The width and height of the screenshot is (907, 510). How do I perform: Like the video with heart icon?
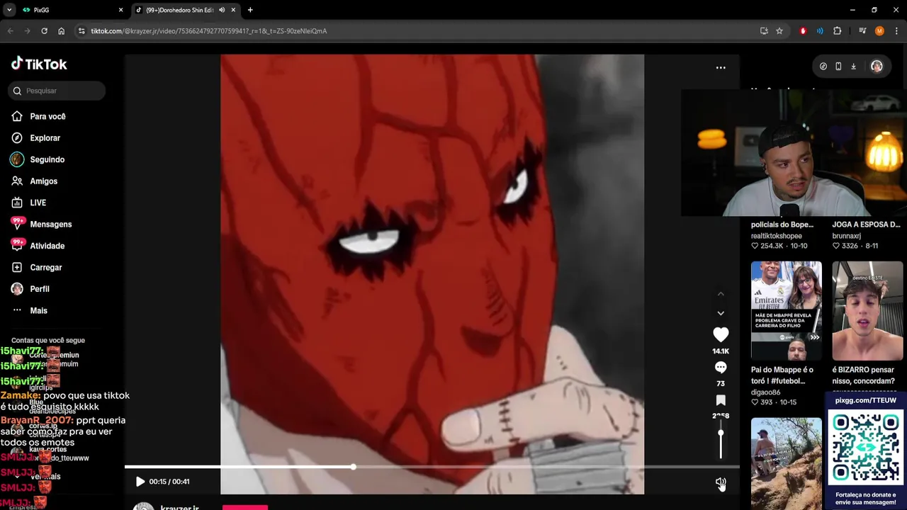(721, 334)
